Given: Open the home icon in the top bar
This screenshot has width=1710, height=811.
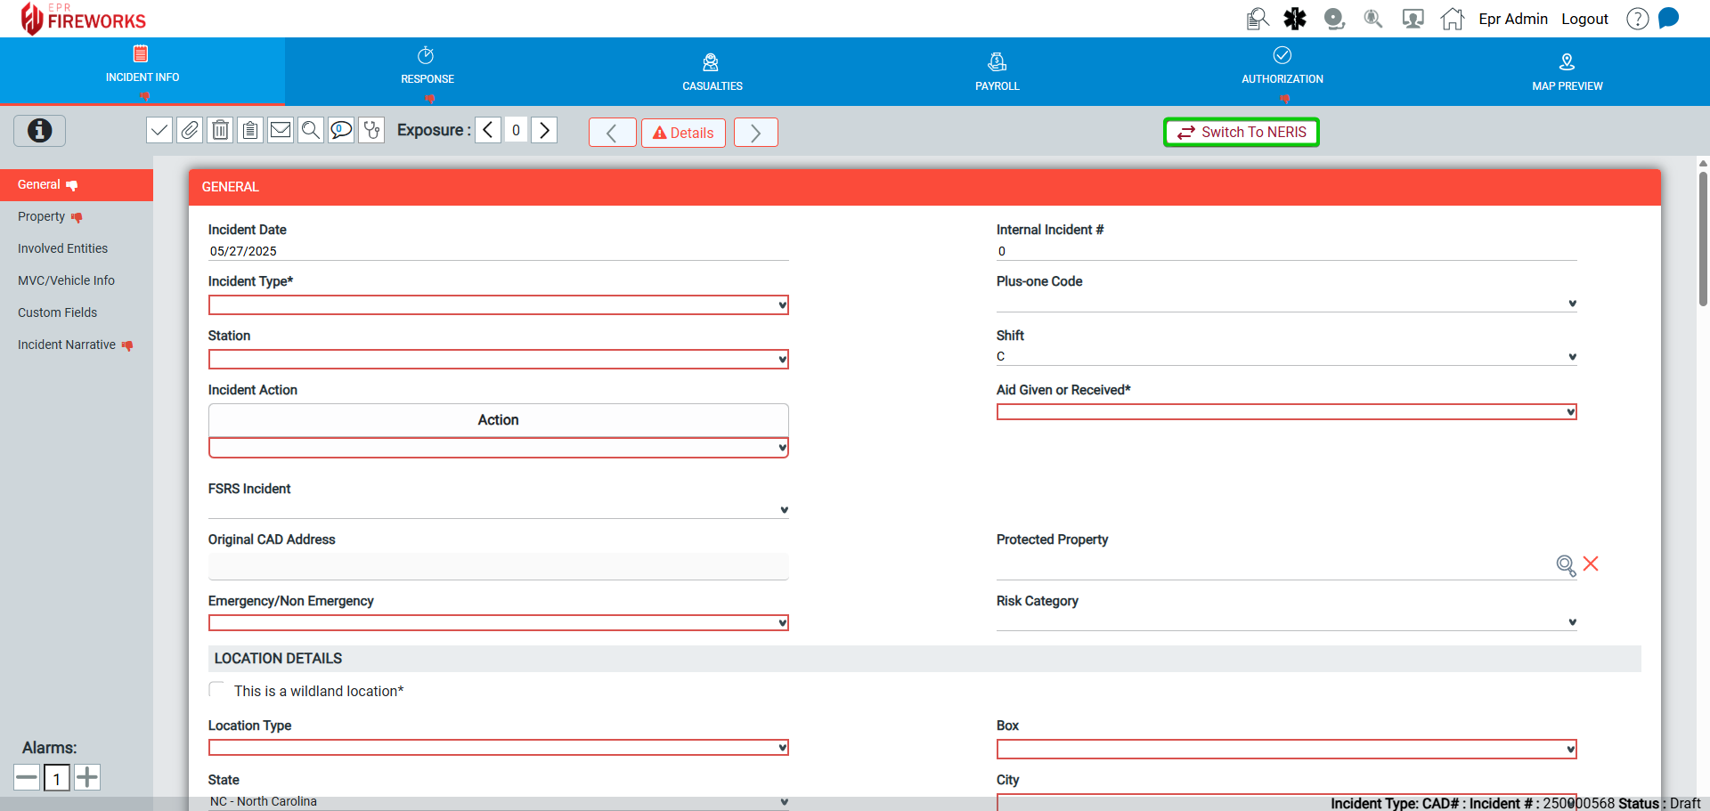Looking at the screenshot, I should pos(1452,18).
